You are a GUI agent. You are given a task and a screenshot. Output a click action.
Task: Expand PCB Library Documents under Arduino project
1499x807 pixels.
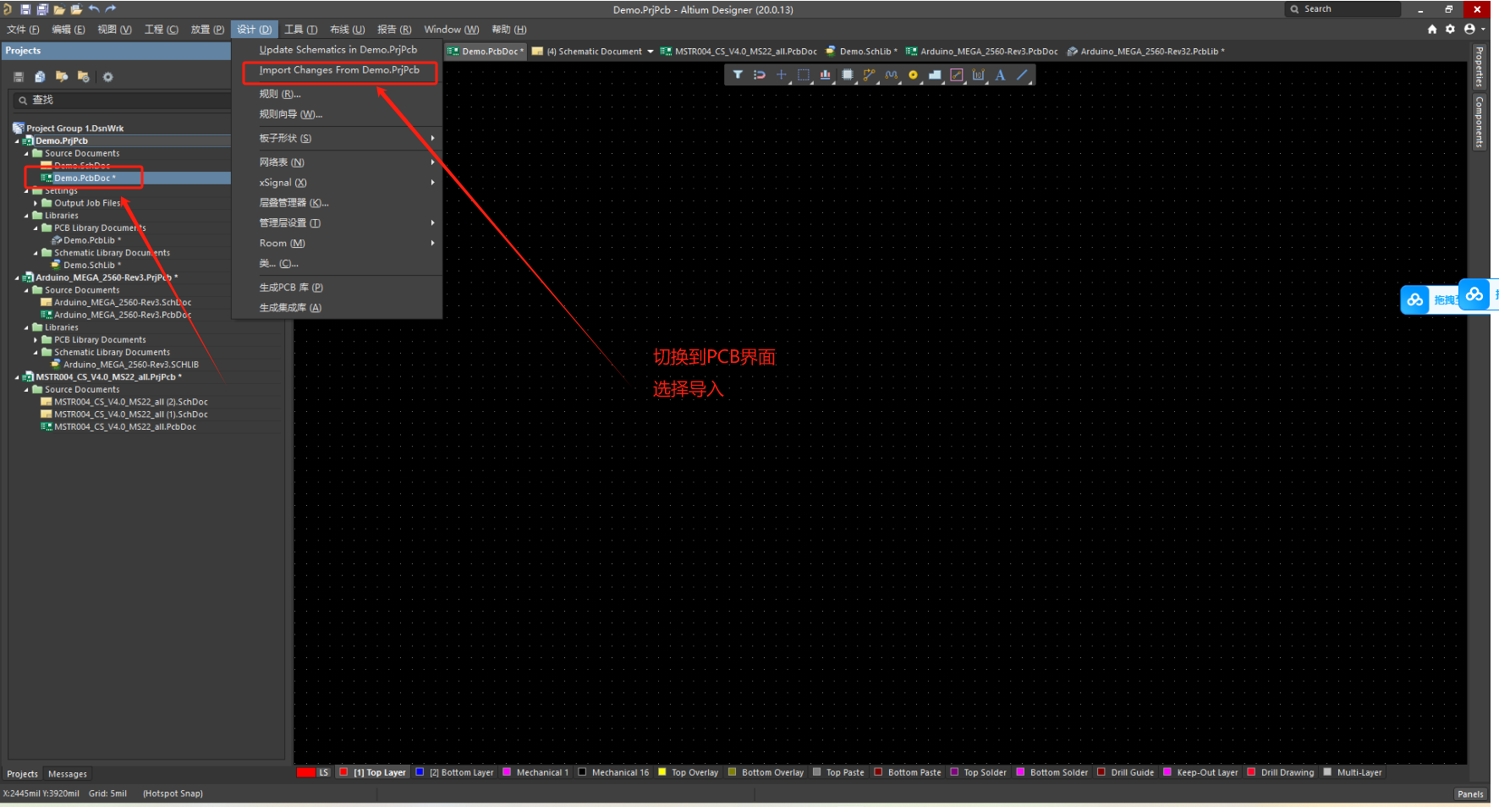[36, 340]
